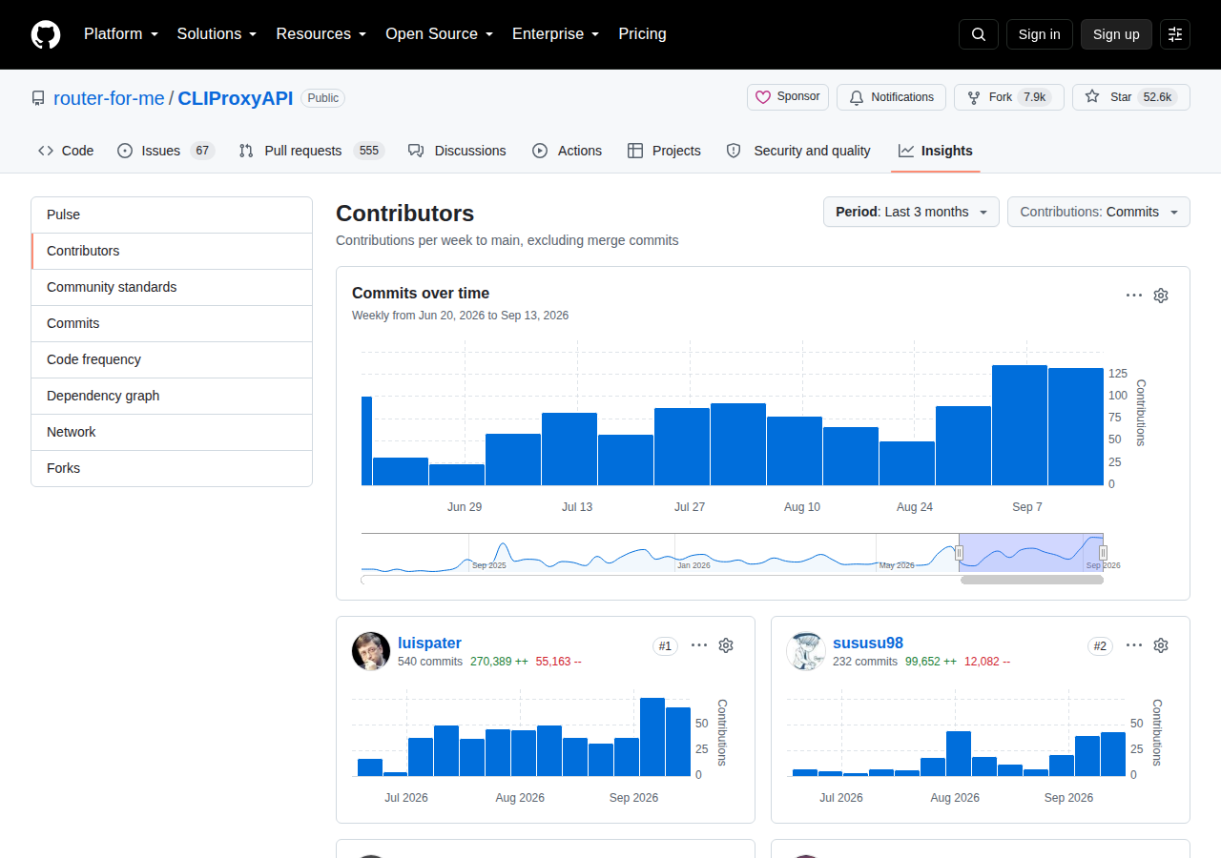Click left handle of timeline range selector
1221x858 pixels.
point(960,553)
